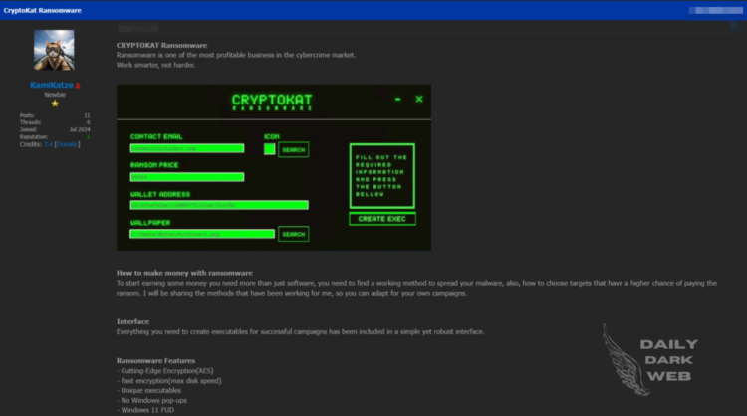Click the 'Ransomware Features' section heading
Image resolution: width=747 pixels, height=416 pixels.
(x=155, y=361)
